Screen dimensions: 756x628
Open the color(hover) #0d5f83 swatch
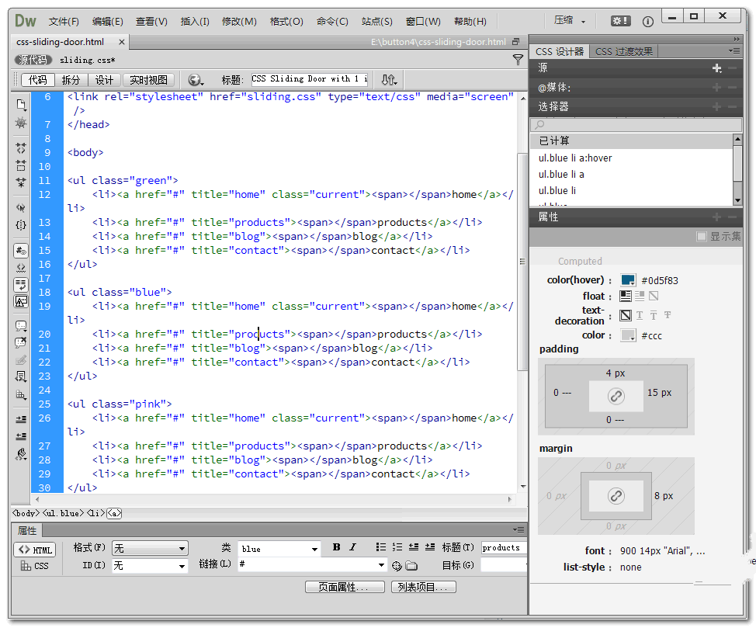pyautogui.click(x=628, y=280)
